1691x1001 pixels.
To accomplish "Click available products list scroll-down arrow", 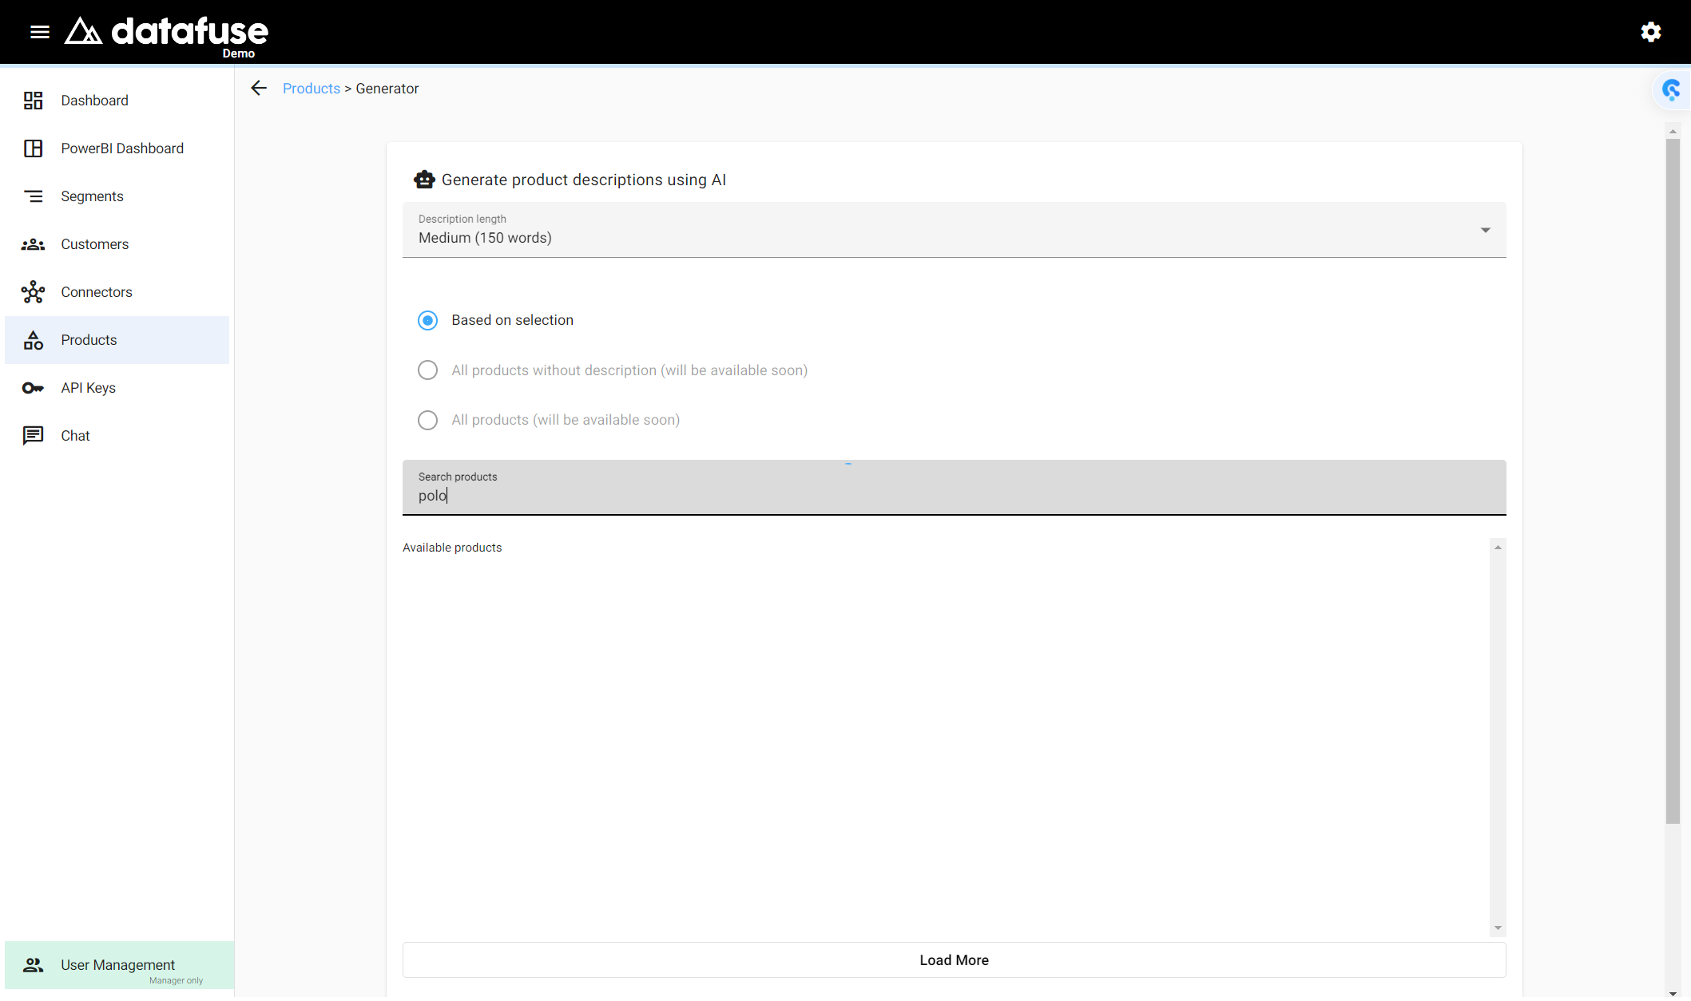I will [x=1498, y=928].
